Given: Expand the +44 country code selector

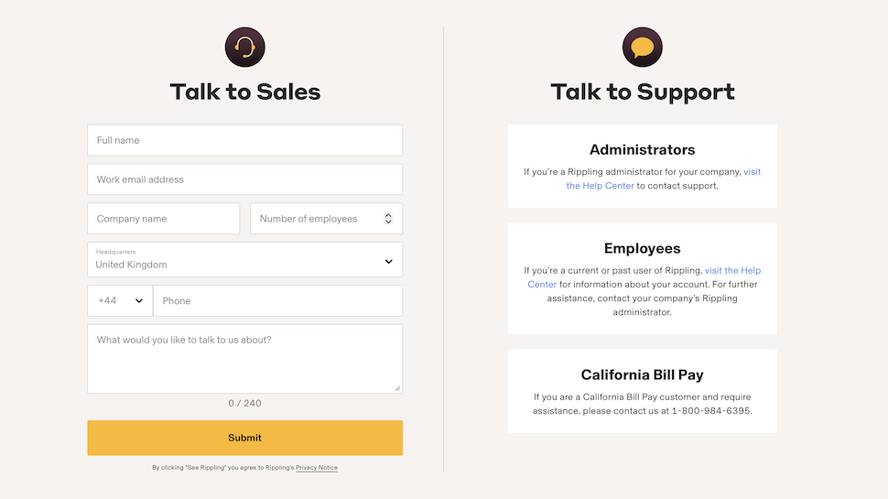Looking at the screenshot, I should pos(120,300).
